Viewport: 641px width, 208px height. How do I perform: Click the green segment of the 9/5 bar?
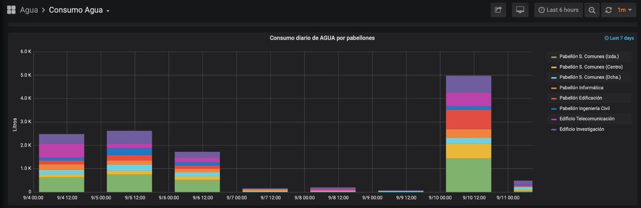[x=129, y=183]
